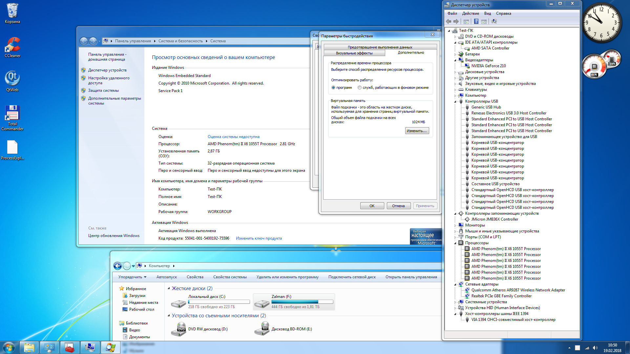
Task: Expand the Monitors tree node
Action: 455,226
